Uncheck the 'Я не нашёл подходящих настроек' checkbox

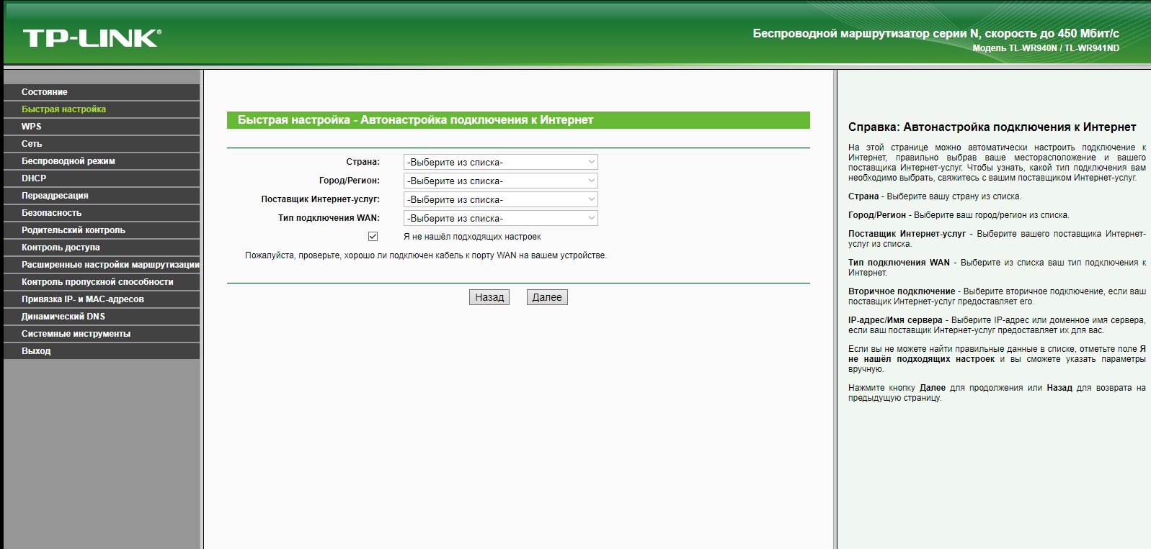(x=373, y=237)
